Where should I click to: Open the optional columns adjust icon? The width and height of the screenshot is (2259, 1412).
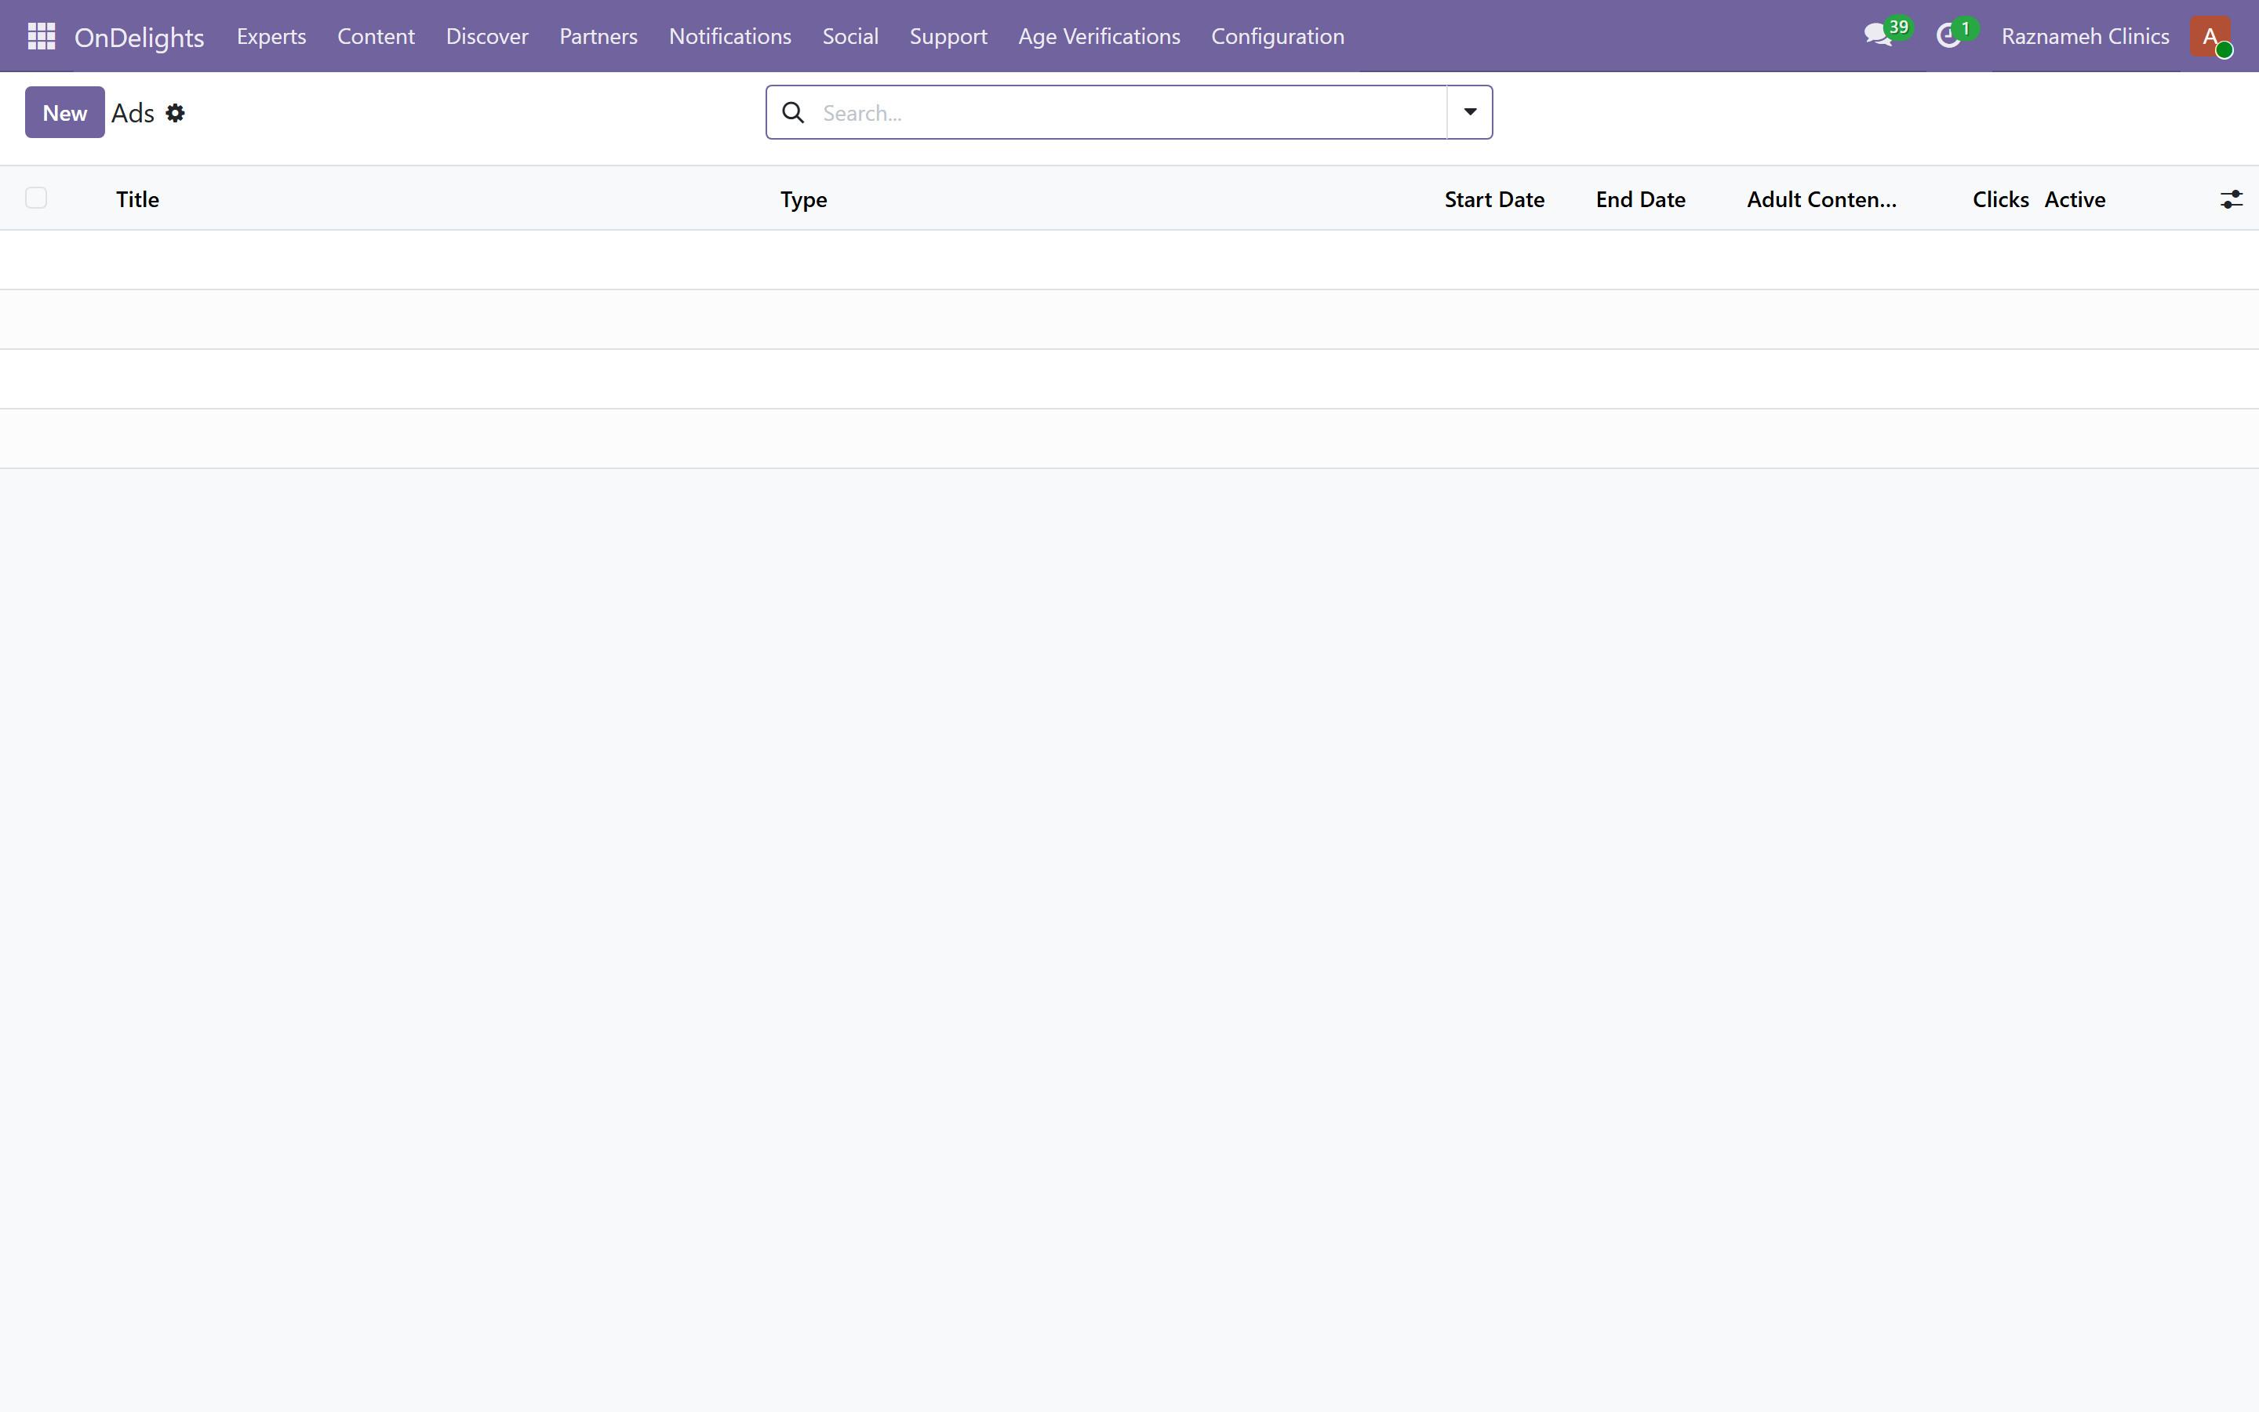[2231, 199]
